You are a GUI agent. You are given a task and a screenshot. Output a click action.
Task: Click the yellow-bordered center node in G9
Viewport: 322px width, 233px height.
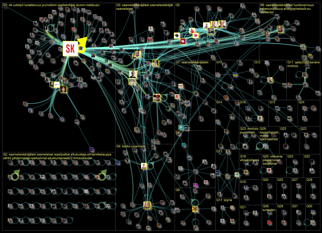(195, 209)
